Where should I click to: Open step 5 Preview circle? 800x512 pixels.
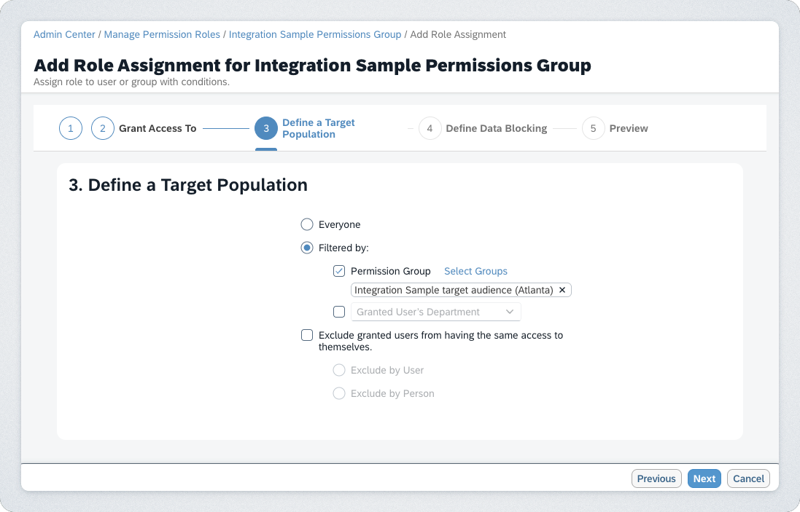click(x=594, y=128)
